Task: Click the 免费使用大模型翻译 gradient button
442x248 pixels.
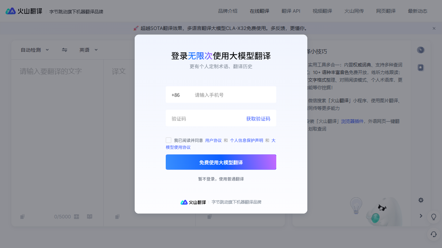Action: [221, 162]
